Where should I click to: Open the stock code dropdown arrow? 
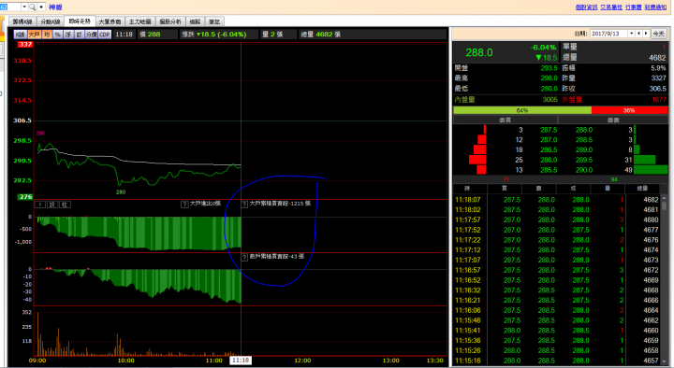(24, 7)
